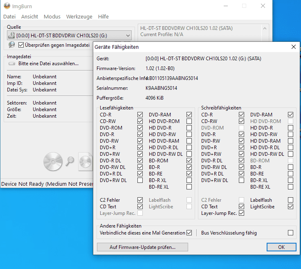Click Bitte eine Datei auswählen text
This screenshot has width=301, height=269.
[x=48, y=64]
